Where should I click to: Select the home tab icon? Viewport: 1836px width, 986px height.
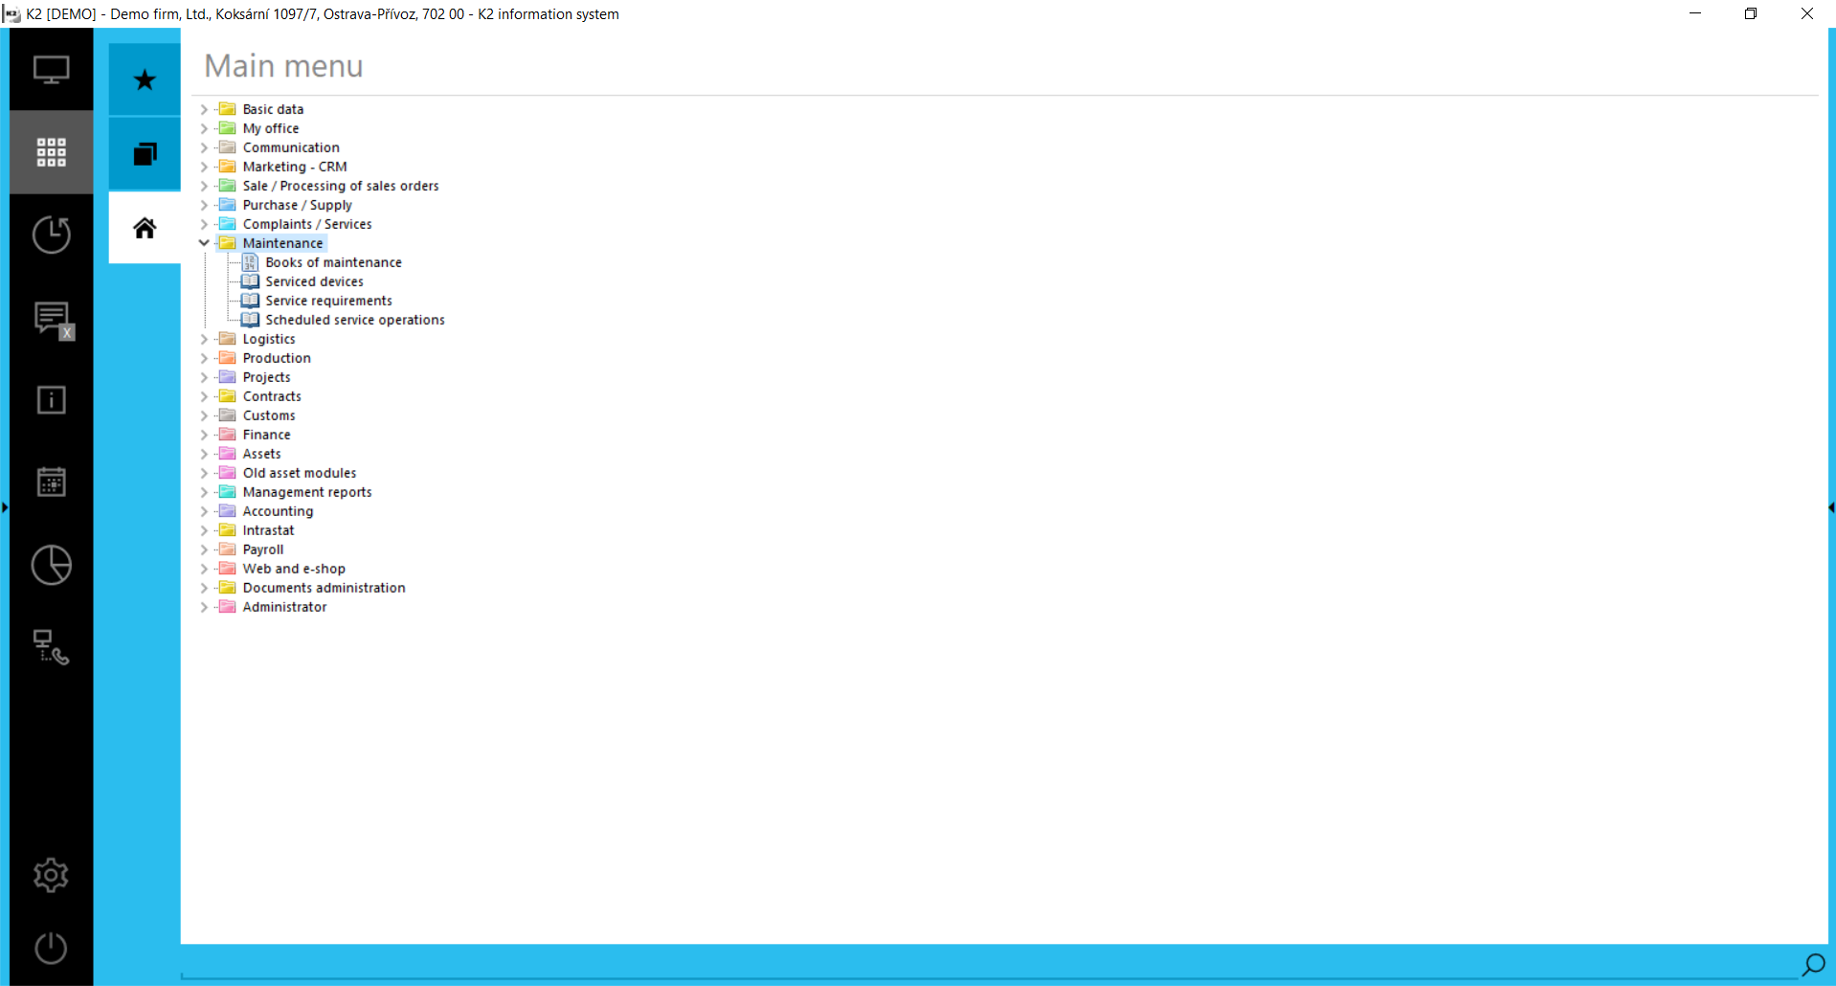click(x=145, y=228)
